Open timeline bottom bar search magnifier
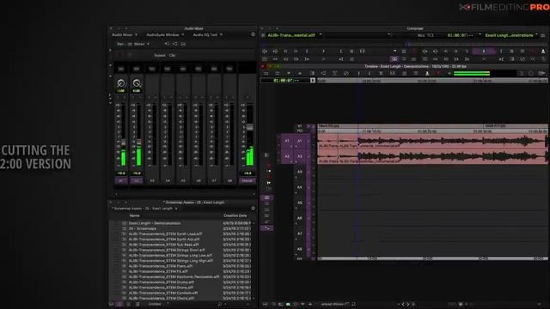The width and height of the screenshot is (550, 309). point(353,304)
